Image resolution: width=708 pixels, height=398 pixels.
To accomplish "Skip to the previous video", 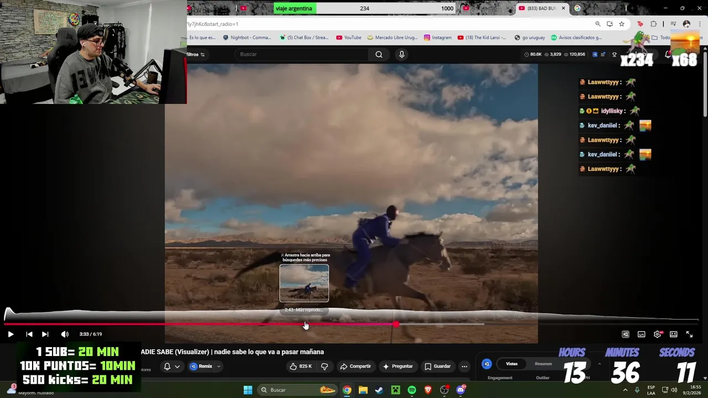I will 29,334.
